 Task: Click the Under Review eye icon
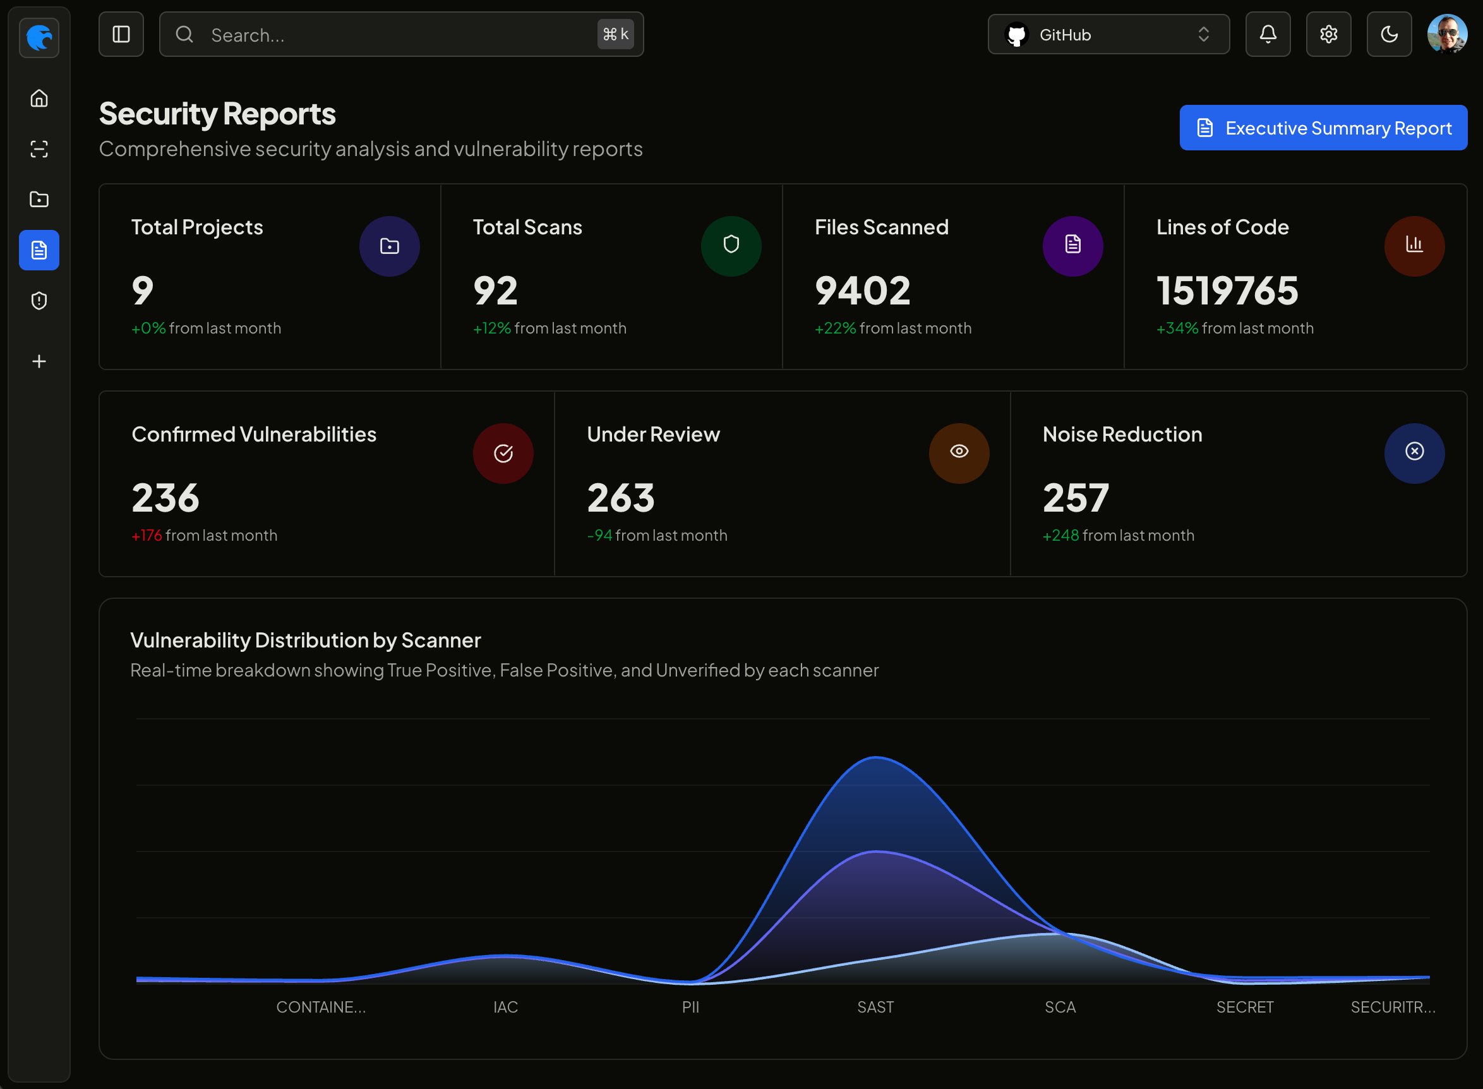point(958,453)
